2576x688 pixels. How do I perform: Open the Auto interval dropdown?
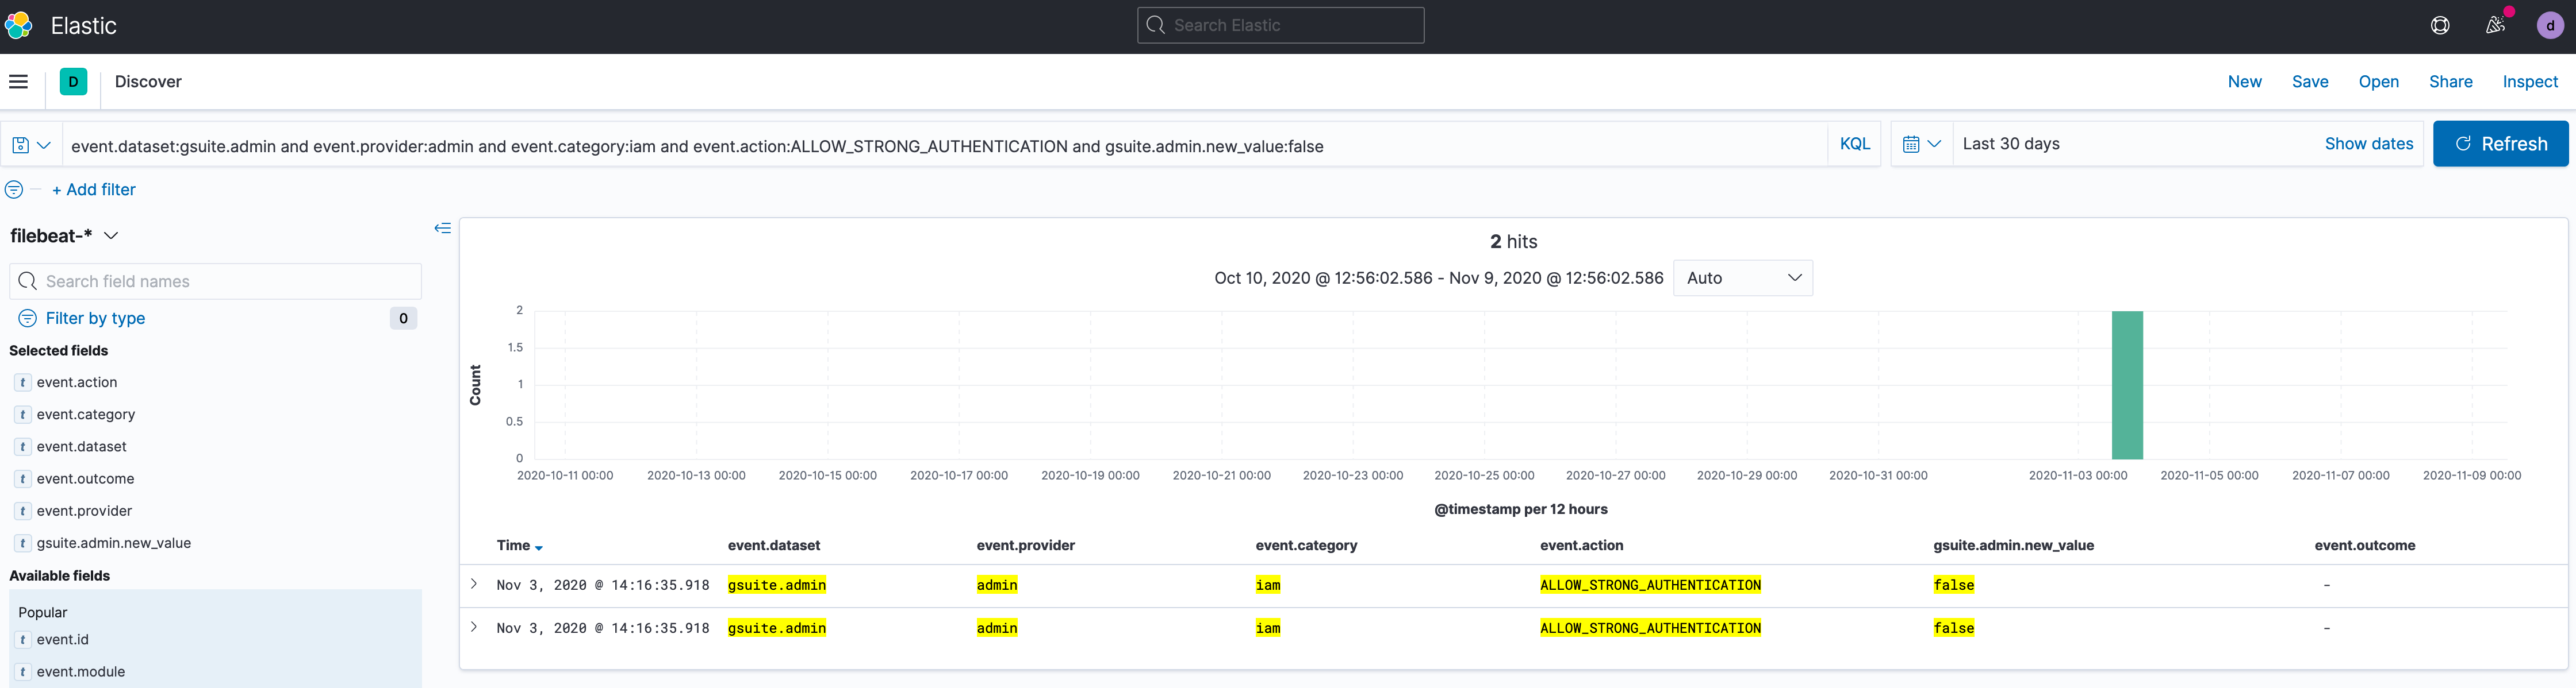1742,277
